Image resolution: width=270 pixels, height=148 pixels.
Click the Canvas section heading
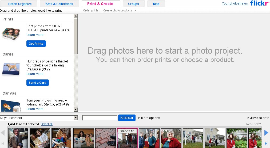(x=9, y=93)
